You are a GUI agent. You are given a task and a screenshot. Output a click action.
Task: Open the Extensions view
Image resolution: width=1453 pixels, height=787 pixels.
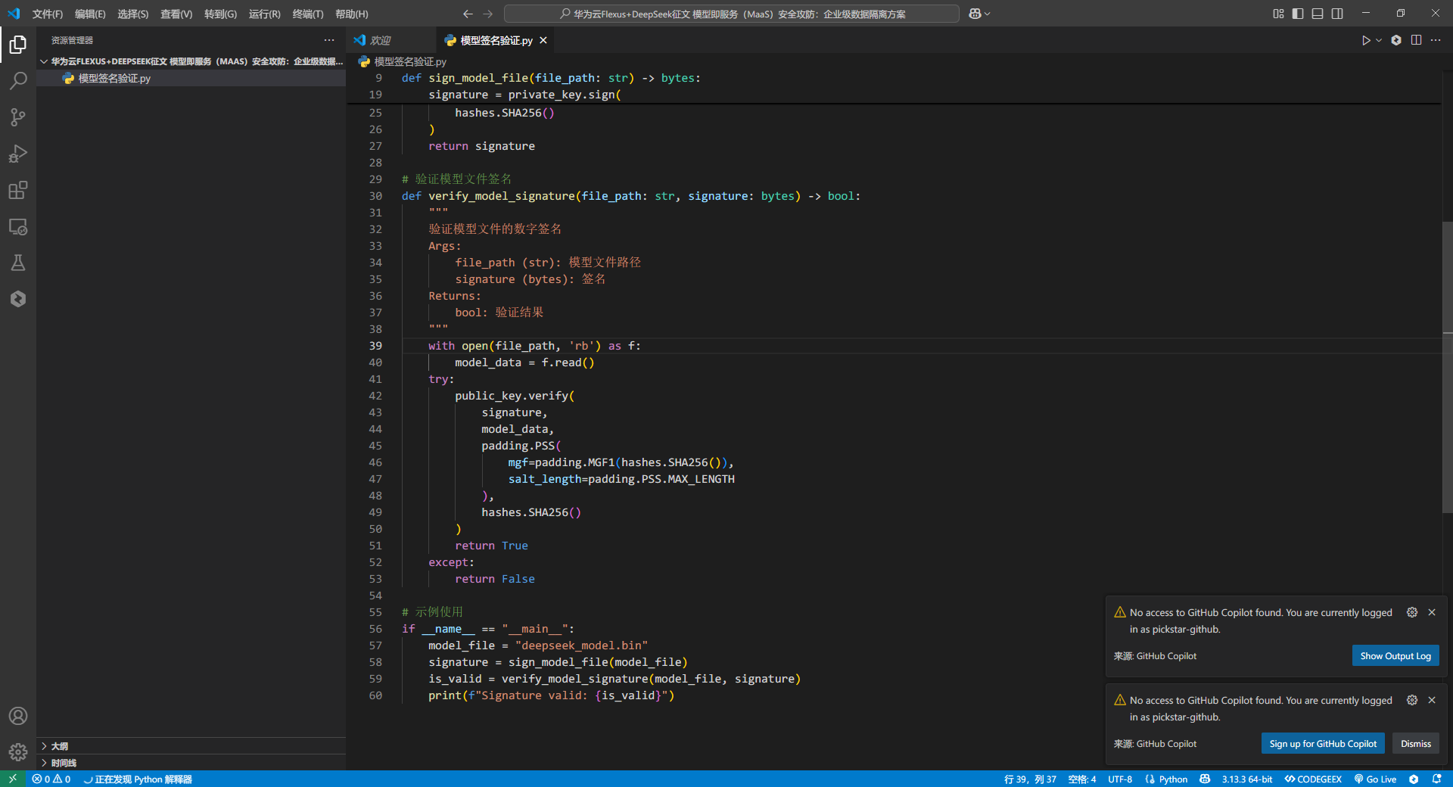coord(18,190)
